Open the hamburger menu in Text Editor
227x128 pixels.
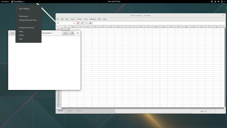point(72,33)
